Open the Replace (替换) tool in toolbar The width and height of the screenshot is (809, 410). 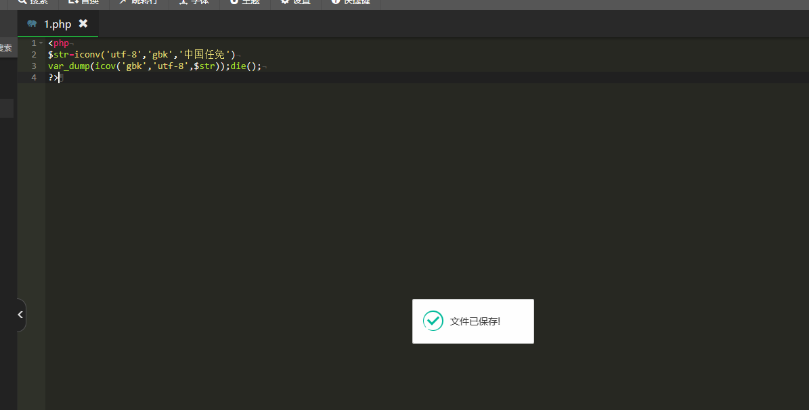tap(83, 3)
